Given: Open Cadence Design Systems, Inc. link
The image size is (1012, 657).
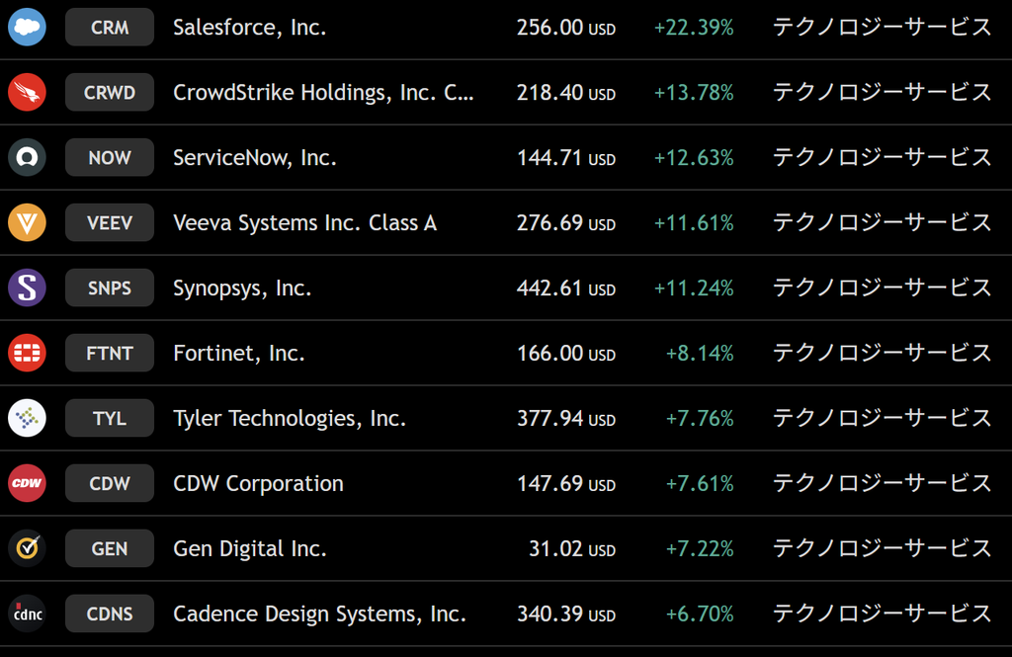Looking at the screenshot, I should pyautogui.click(x=319, y=614).
